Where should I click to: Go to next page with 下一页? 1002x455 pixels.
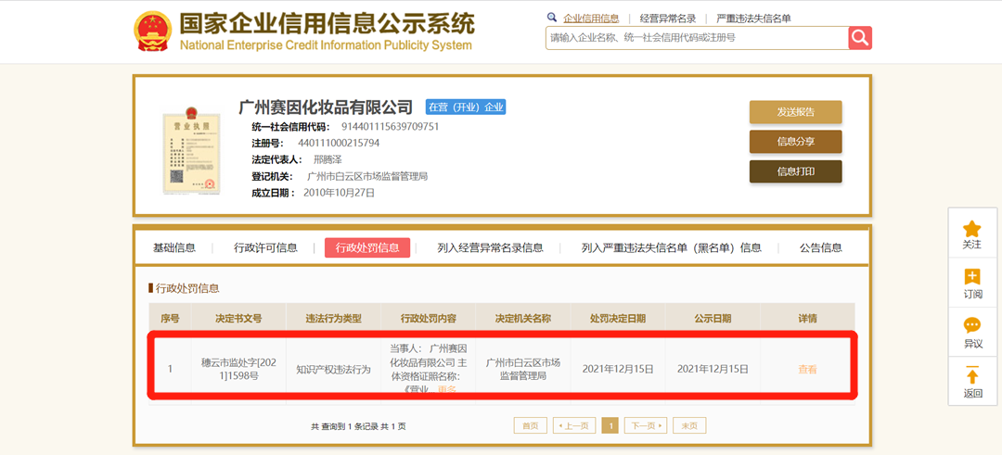coord(645,425)
